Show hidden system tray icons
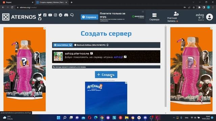The height and width of the screenshot is (121, 216). tap(174, 118)
